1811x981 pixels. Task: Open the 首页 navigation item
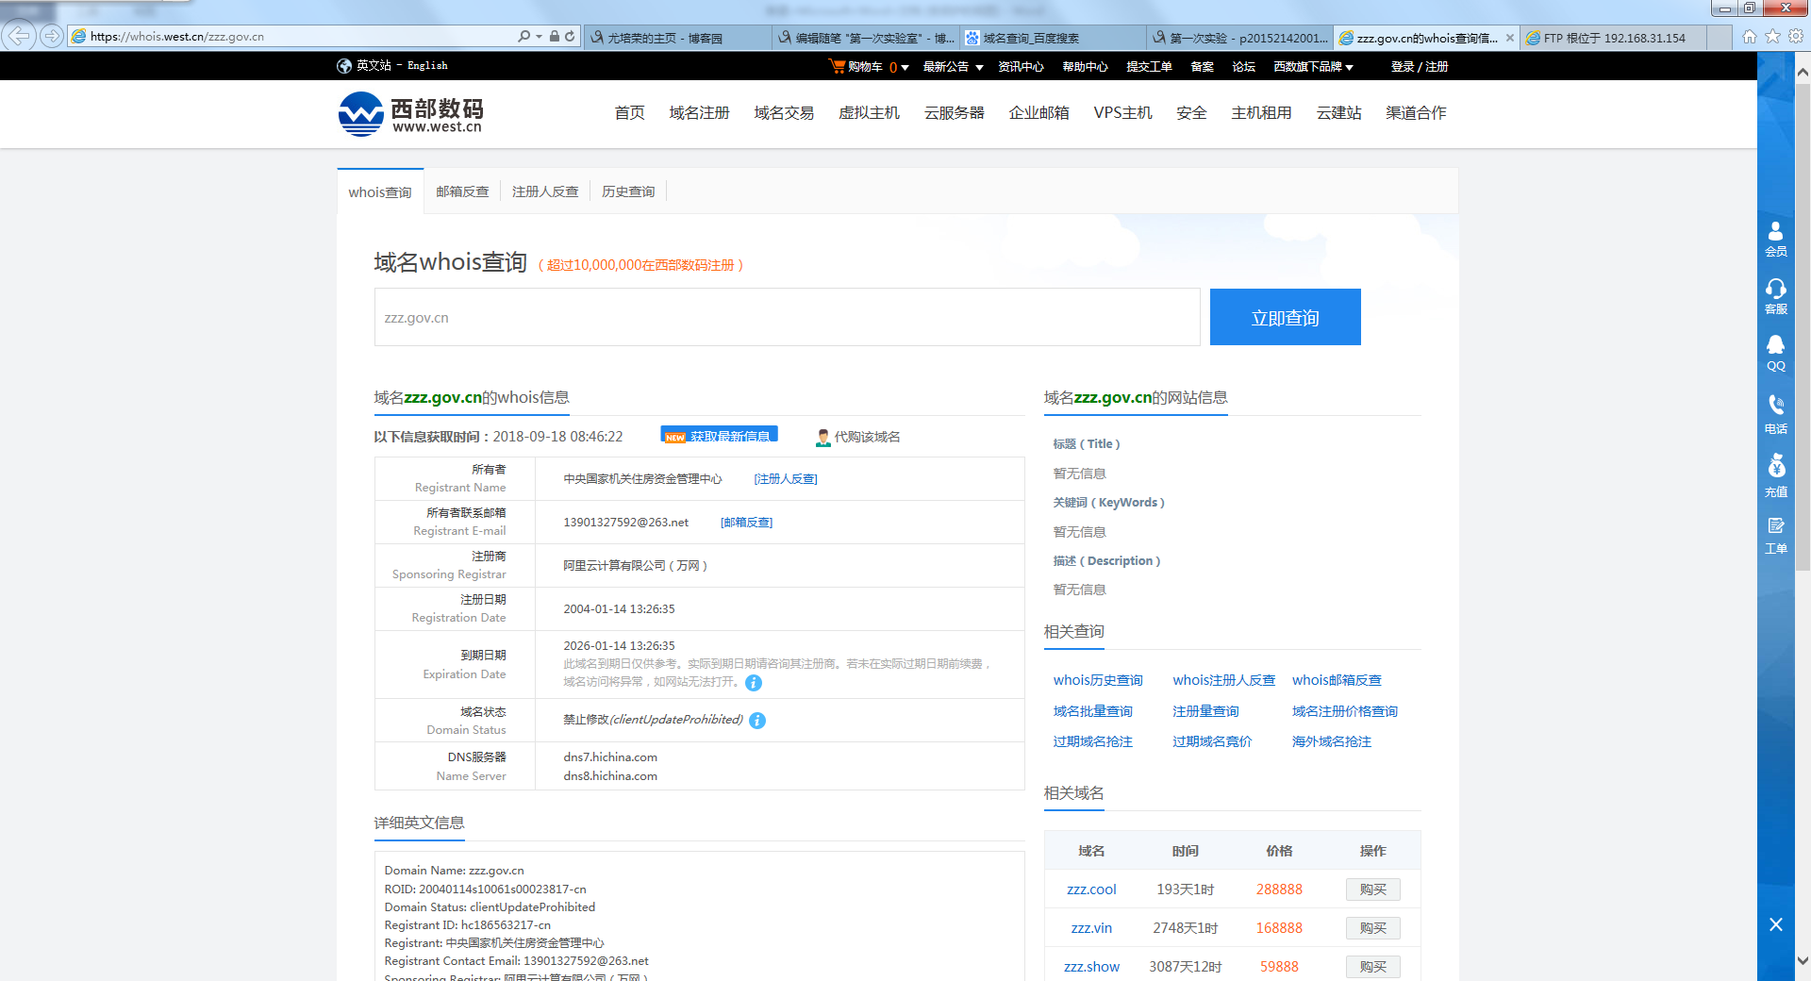click(x=630, y=113)
